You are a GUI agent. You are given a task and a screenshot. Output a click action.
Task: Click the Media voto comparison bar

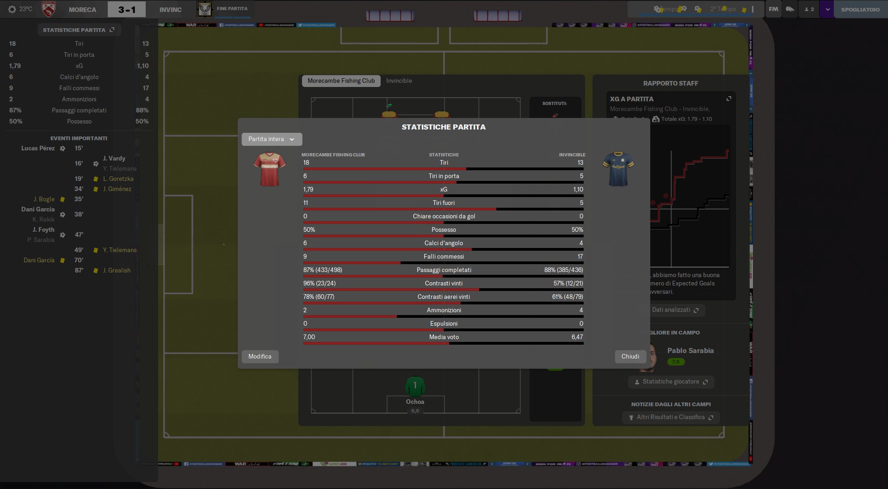tap(443, 343)
